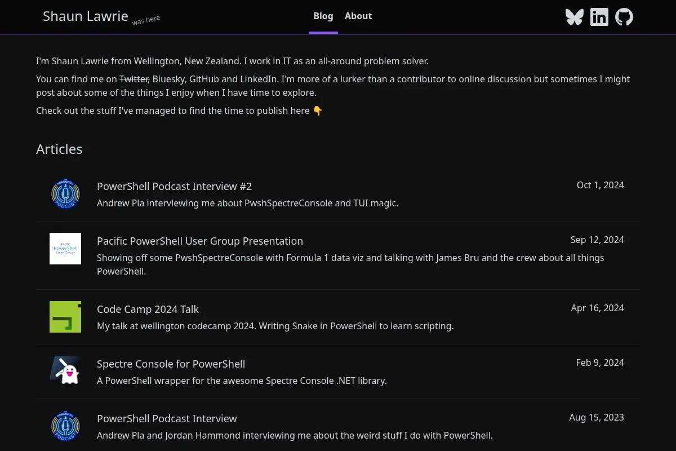
Task: Click the Oct 1, 2024 date
Action: click(601, 185)
